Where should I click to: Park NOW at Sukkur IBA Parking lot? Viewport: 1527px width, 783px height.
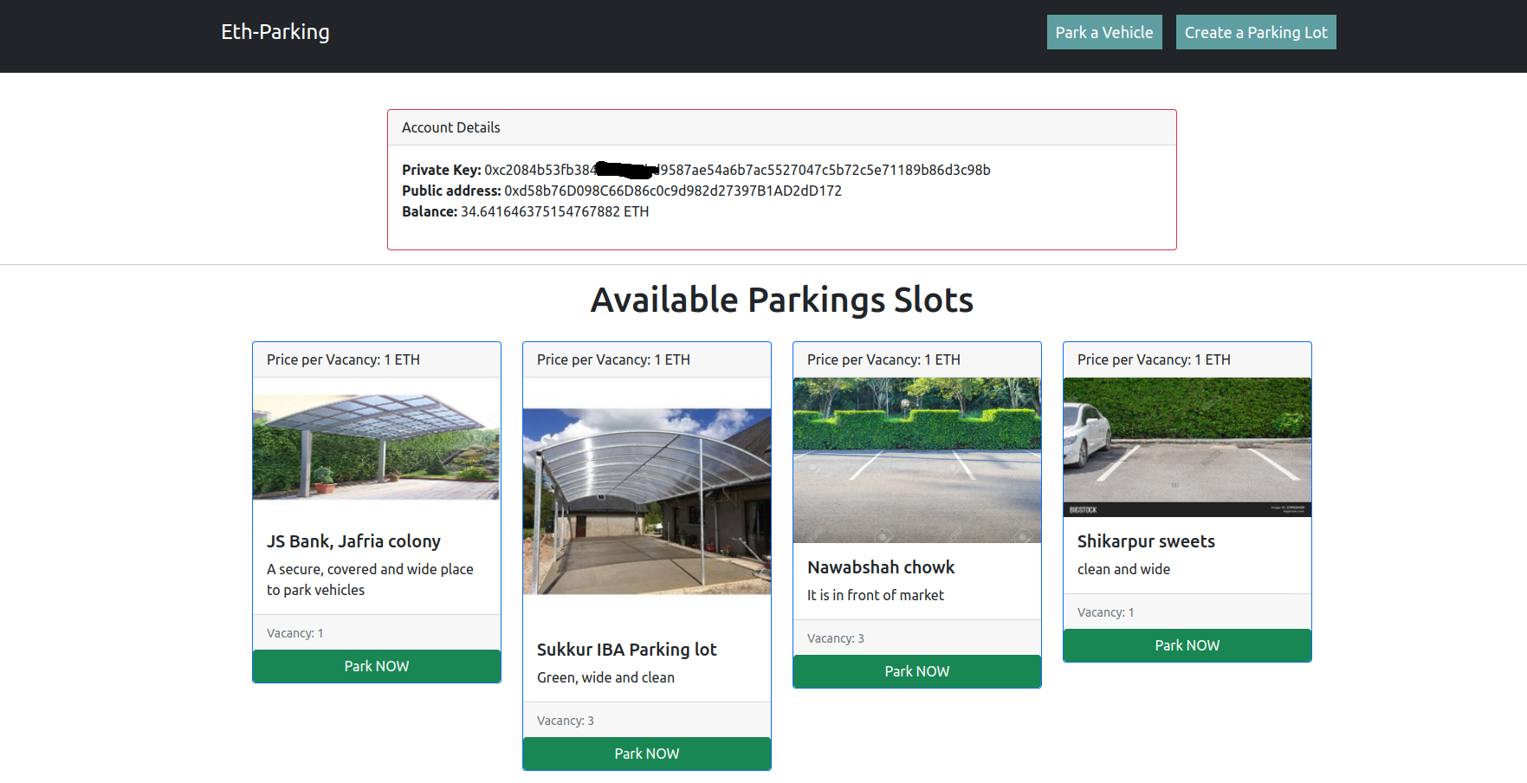pyautogui.click(x=646, y=753)
